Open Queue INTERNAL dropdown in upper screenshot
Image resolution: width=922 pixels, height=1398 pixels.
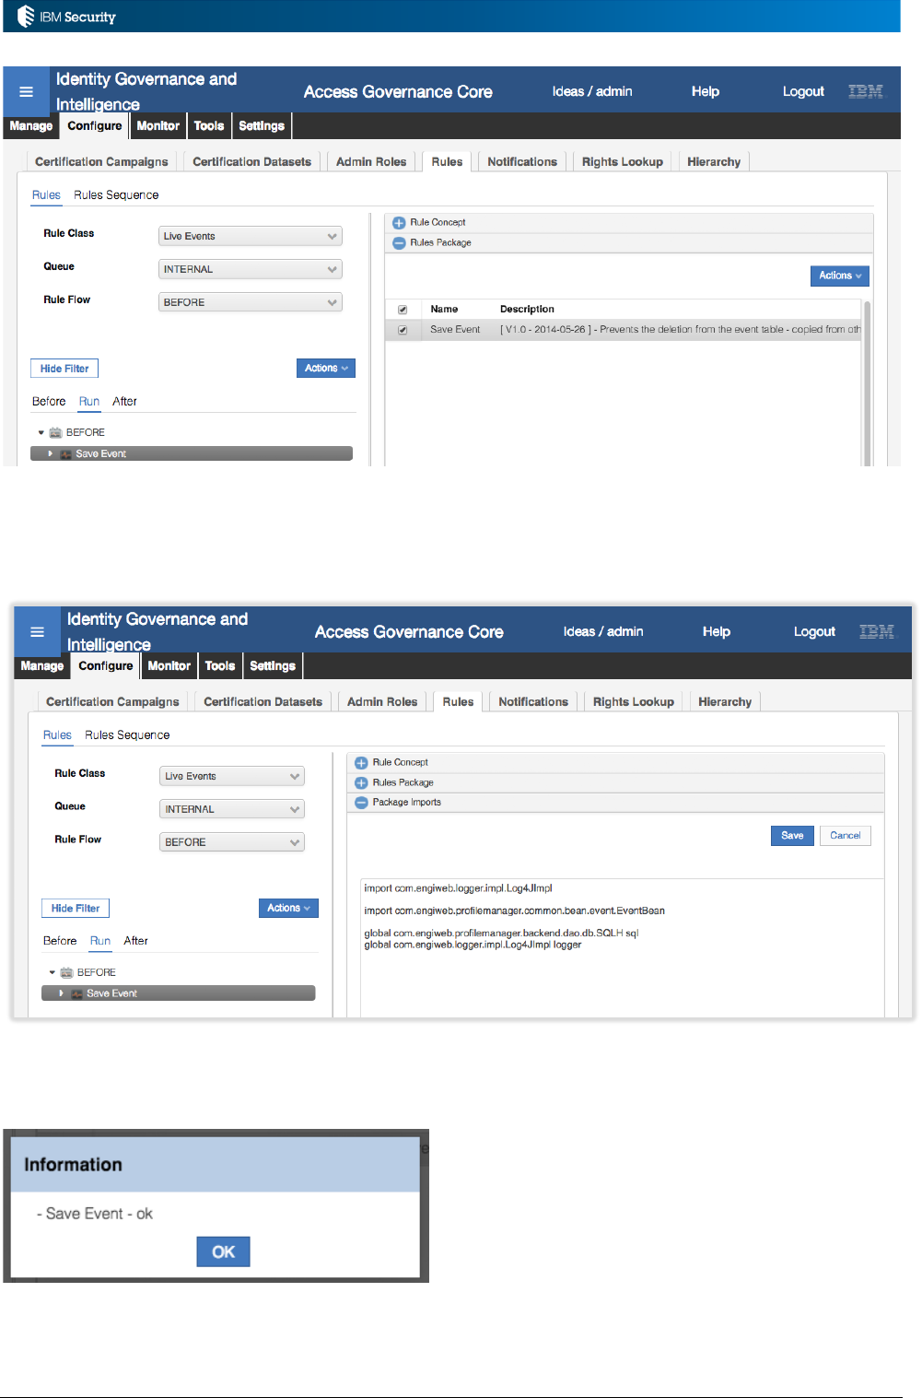[x=251, y=269]
